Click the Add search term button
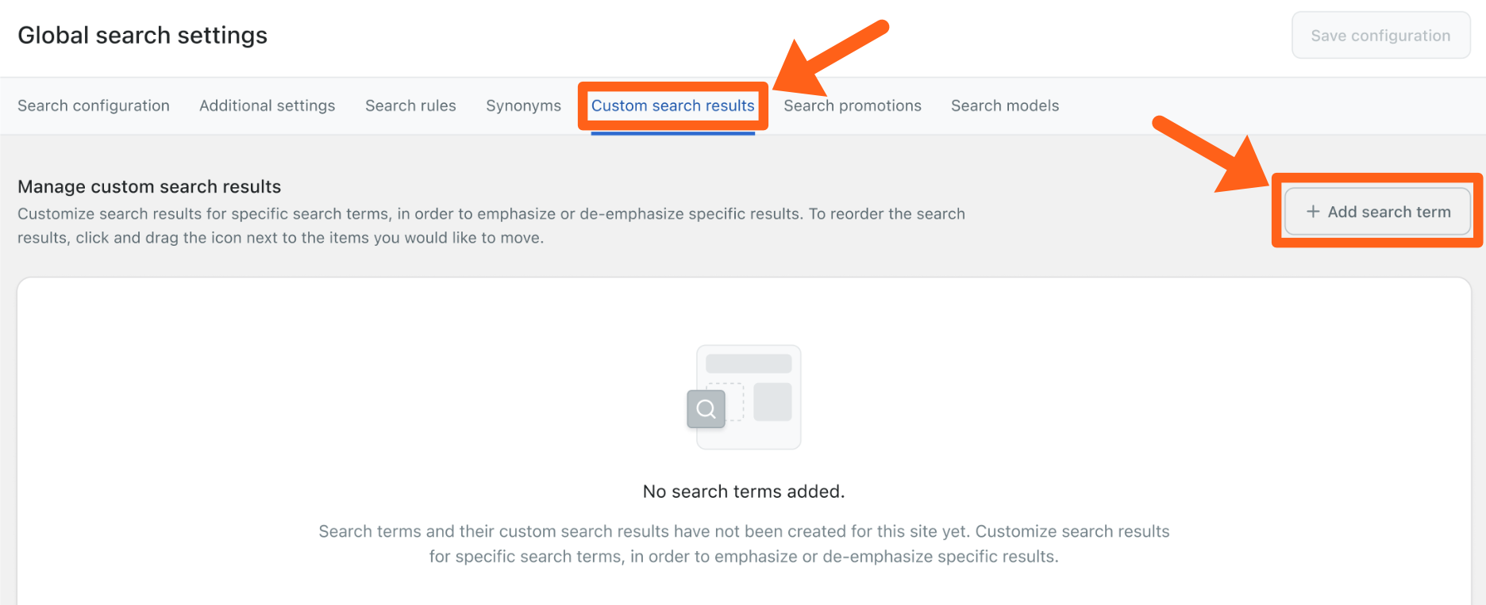Image resolution: width=1486 pixels, height=605 pixels. [1378, 212]
